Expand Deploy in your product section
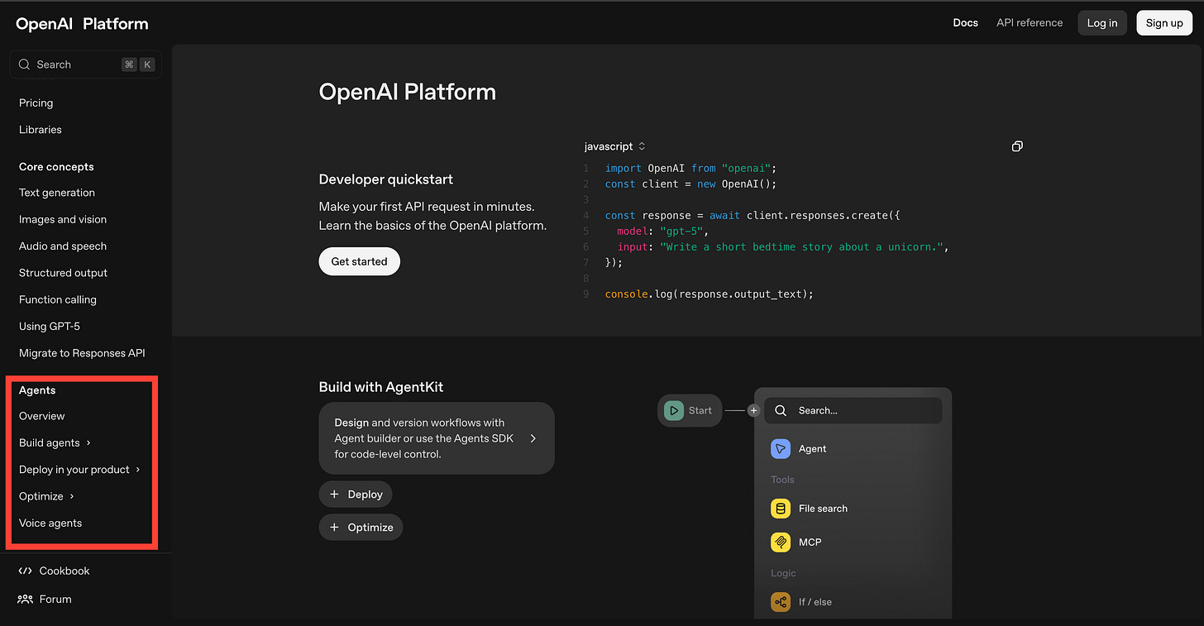This screenshot has height=626, width=1204. [80, 469]
